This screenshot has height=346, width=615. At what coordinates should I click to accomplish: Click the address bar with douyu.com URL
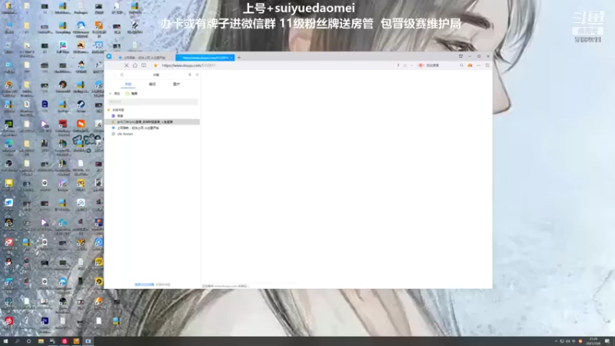click(274, 65)
